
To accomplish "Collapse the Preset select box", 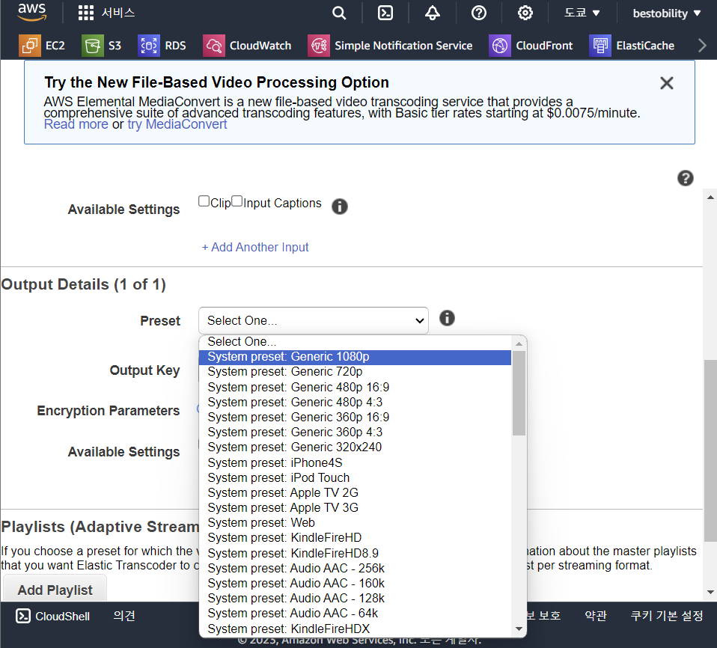I will click(x=314, y=320).
